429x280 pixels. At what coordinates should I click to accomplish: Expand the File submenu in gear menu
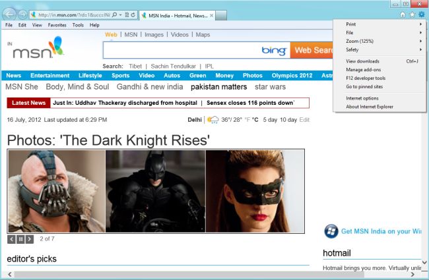coord(379,33)
